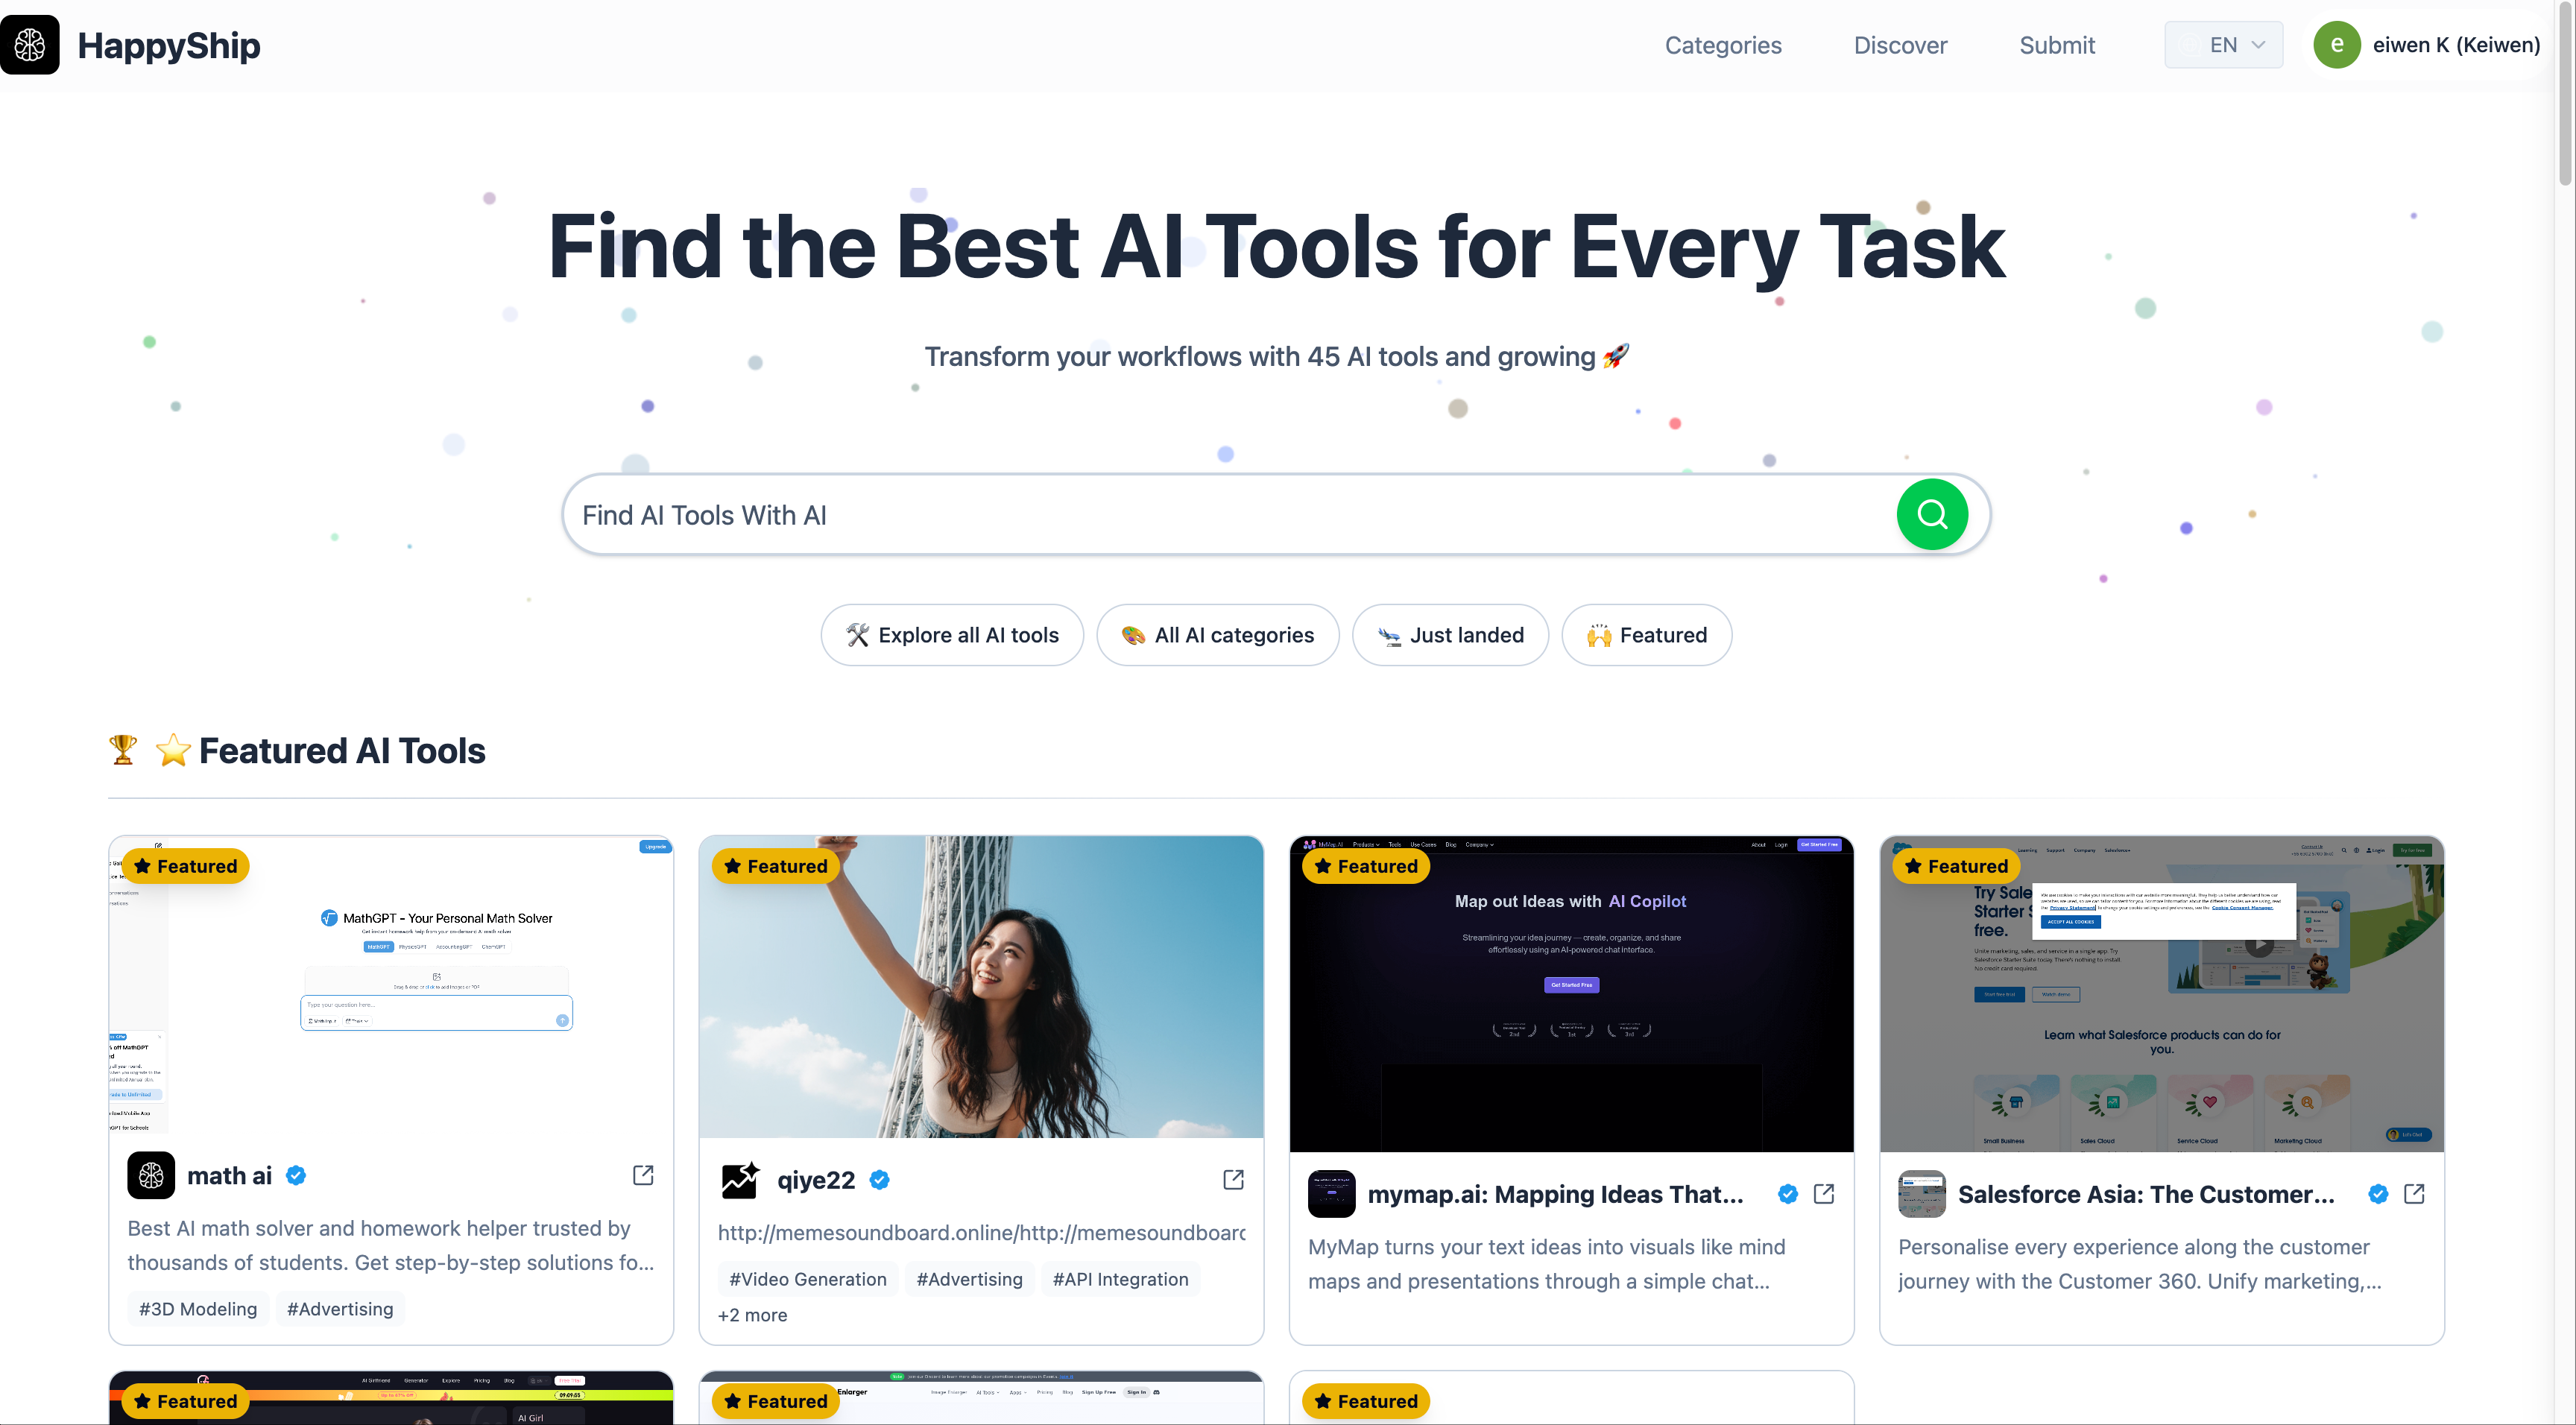Select the #Video Generation tag
The width and height of the screenshot is (2576, 1425).
tap(807, 1279)
